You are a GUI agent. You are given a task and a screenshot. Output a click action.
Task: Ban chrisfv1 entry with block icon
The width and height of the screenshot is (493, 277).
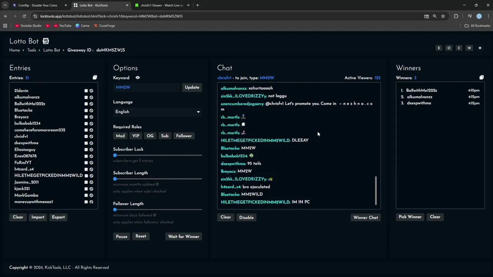91,137
